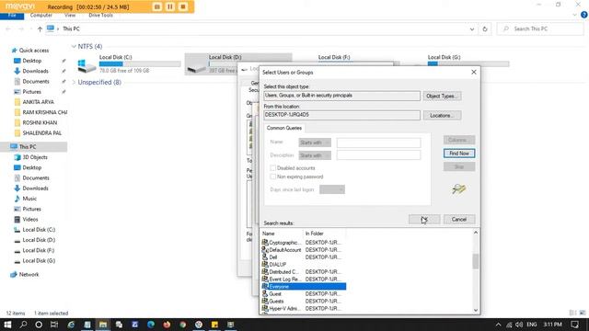Viewport: 589px width, 331px height.
Task: Open Music in sidebar
Action: tap(29, 199)
